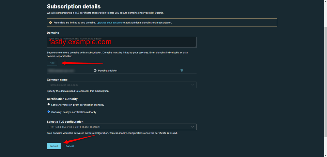Click the Pending addition status text
The height and width of the screenshot is (157, 327).
[x=108, y=70]
